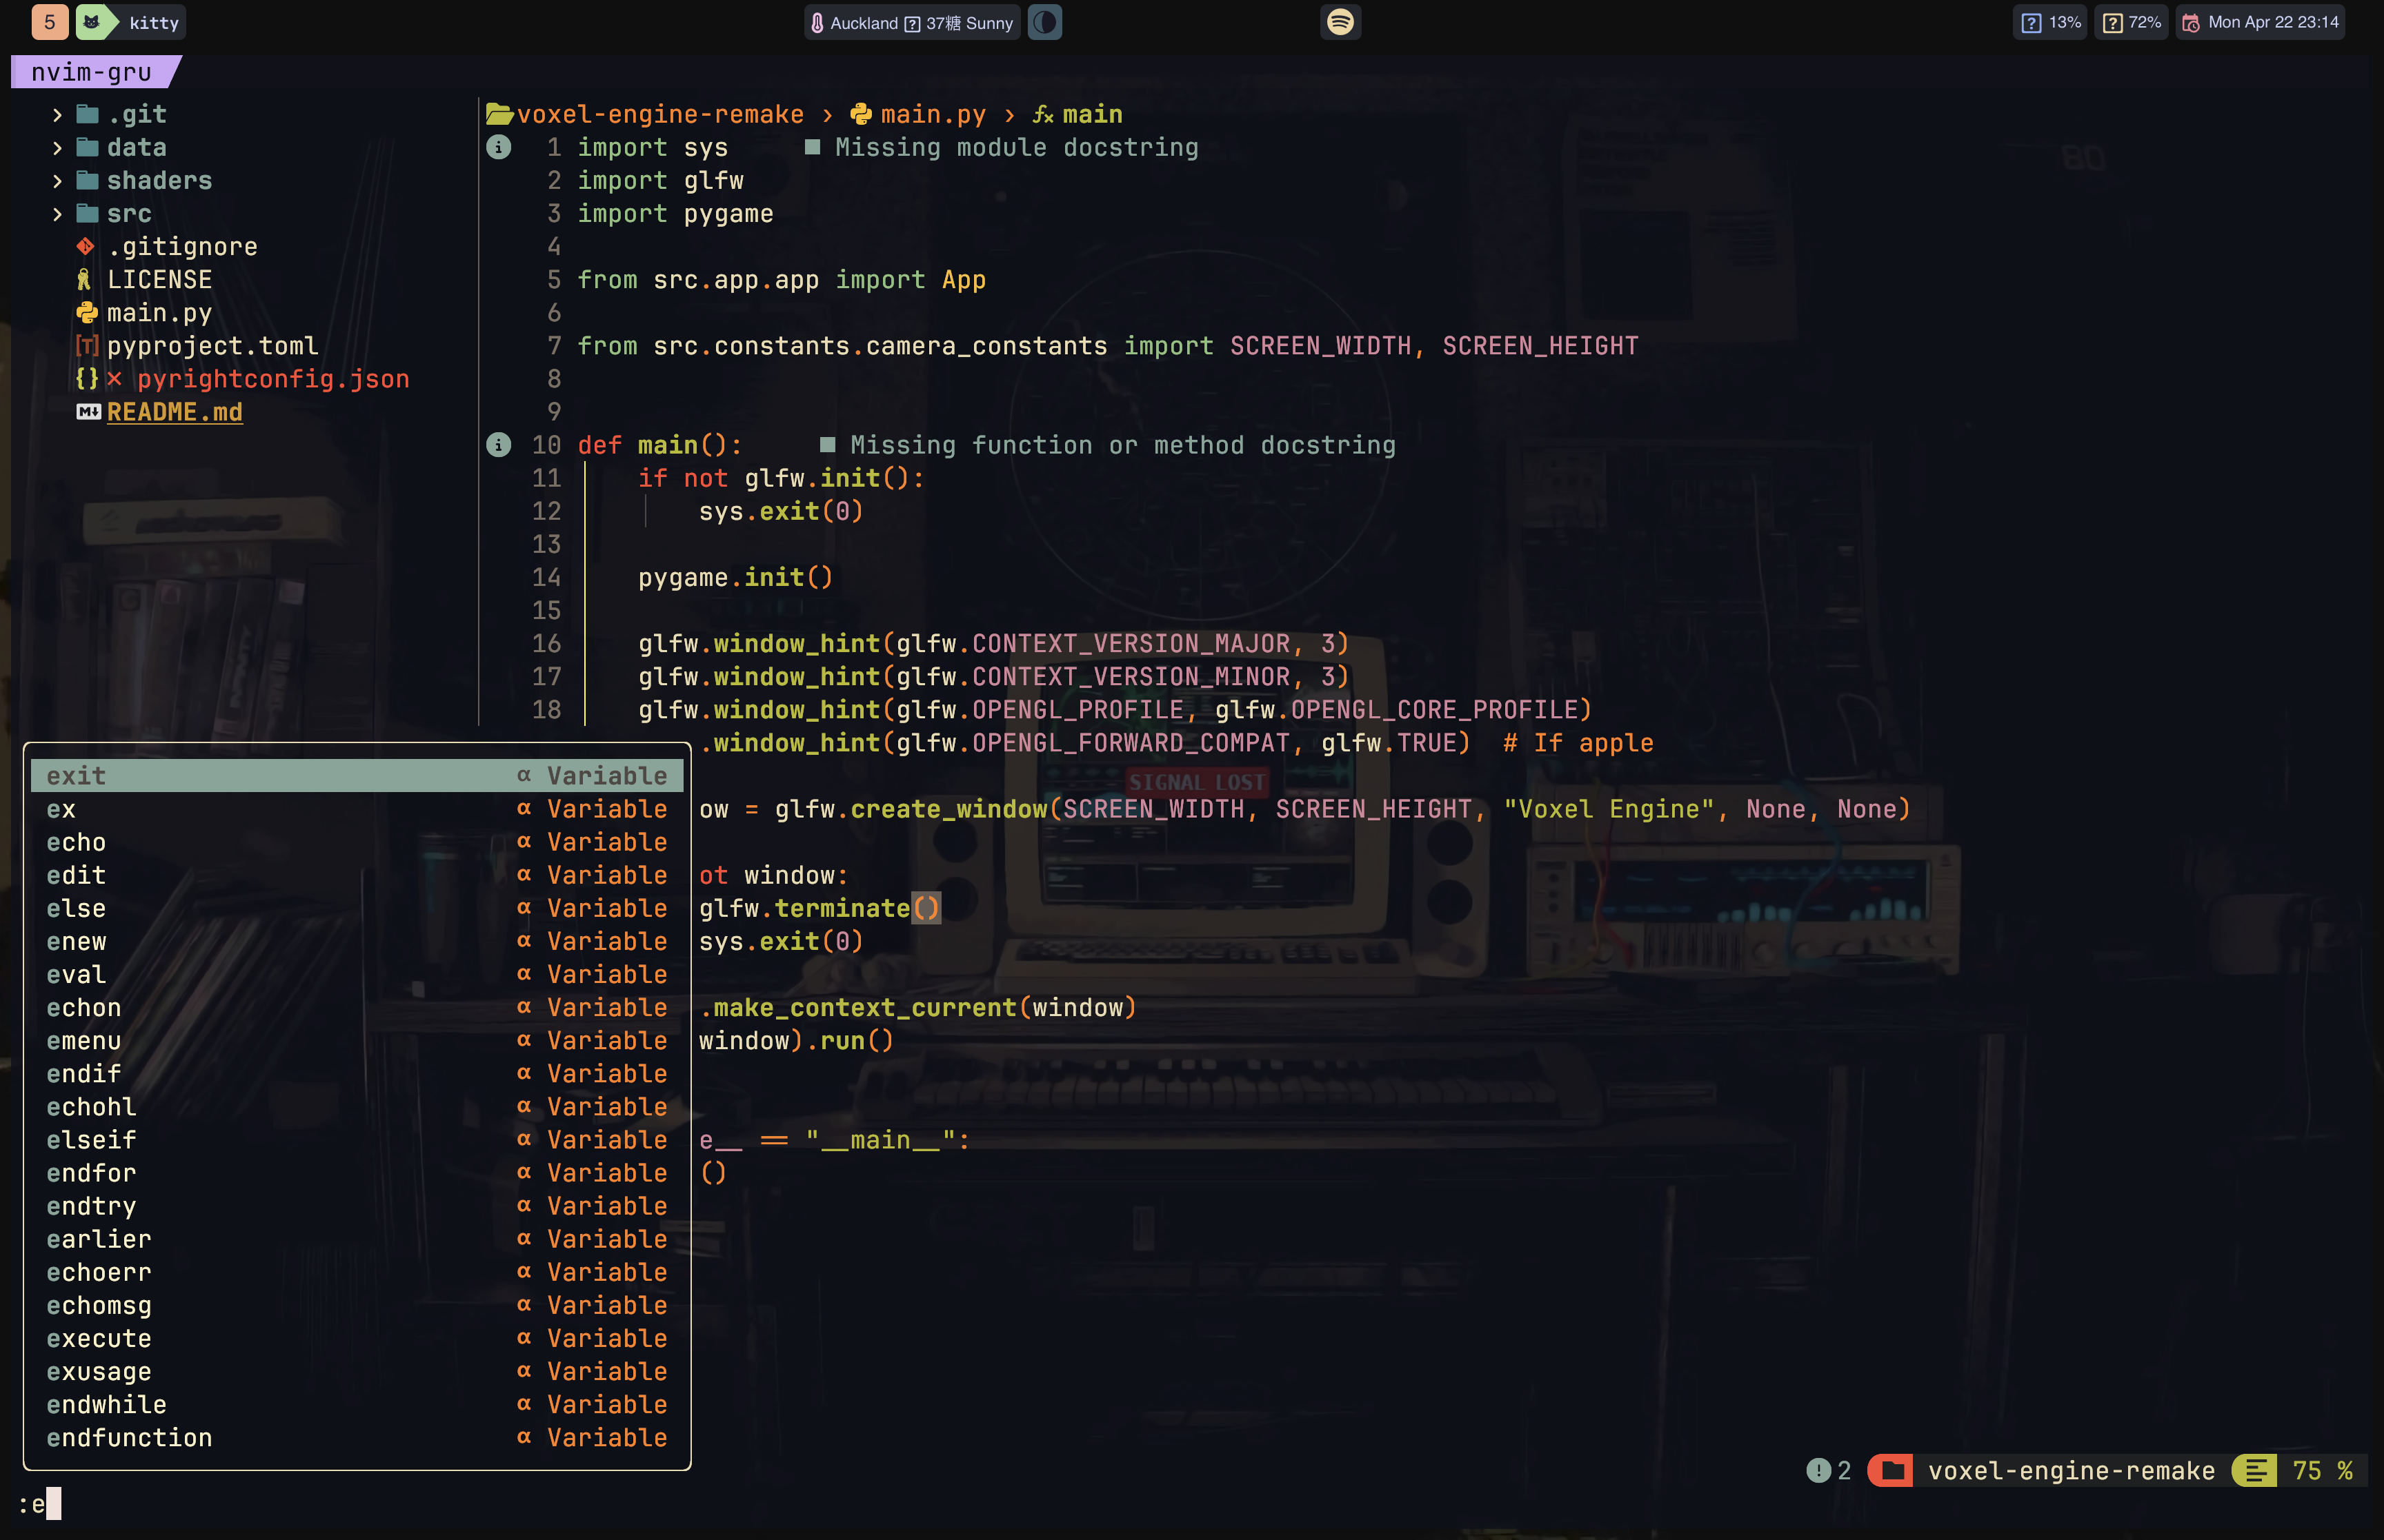Click the 75 % scroll position indicator

2321,1470
